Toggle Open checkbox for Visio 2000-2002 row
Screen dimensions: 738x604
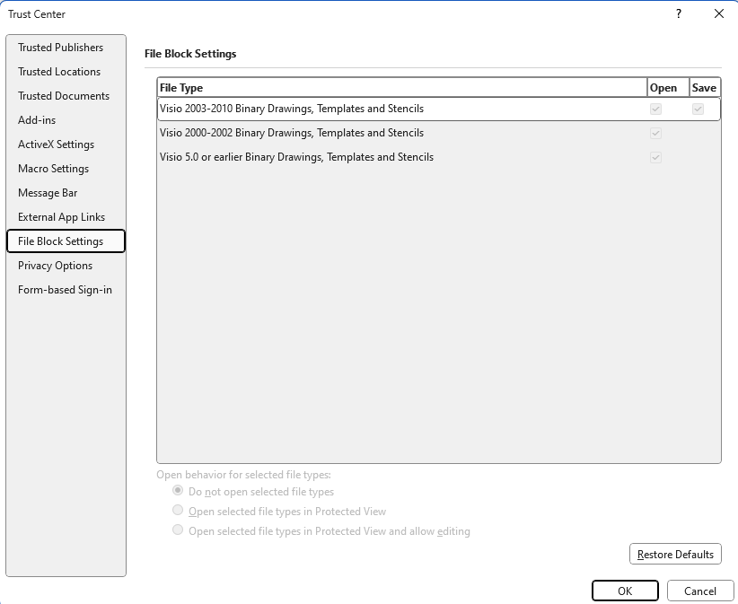pos(655,133)
